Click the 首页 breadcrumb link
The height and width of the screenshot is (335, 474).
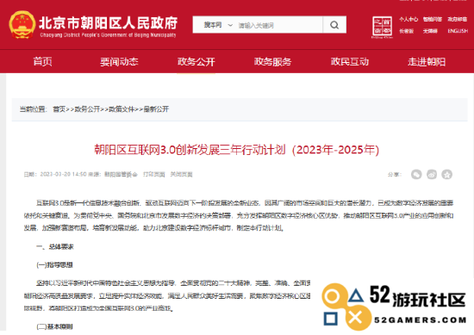59,109
